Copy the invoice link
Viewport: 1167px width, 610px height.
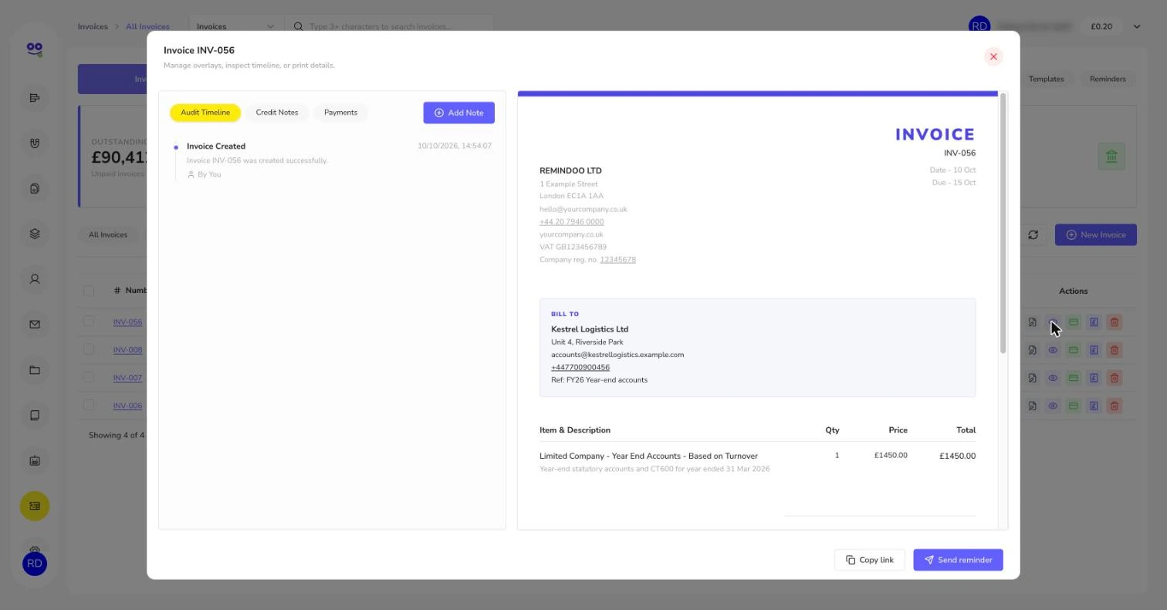(x=869, y=560)
